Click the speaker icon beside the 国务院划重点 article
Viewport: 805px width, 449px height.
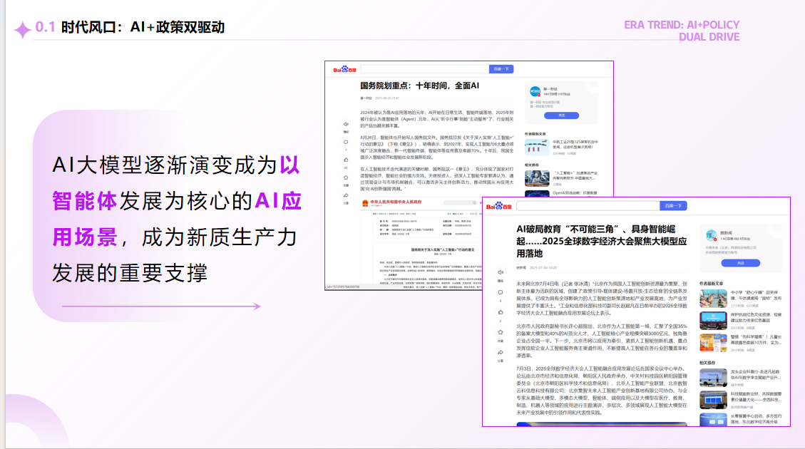(x=346, y=124)
